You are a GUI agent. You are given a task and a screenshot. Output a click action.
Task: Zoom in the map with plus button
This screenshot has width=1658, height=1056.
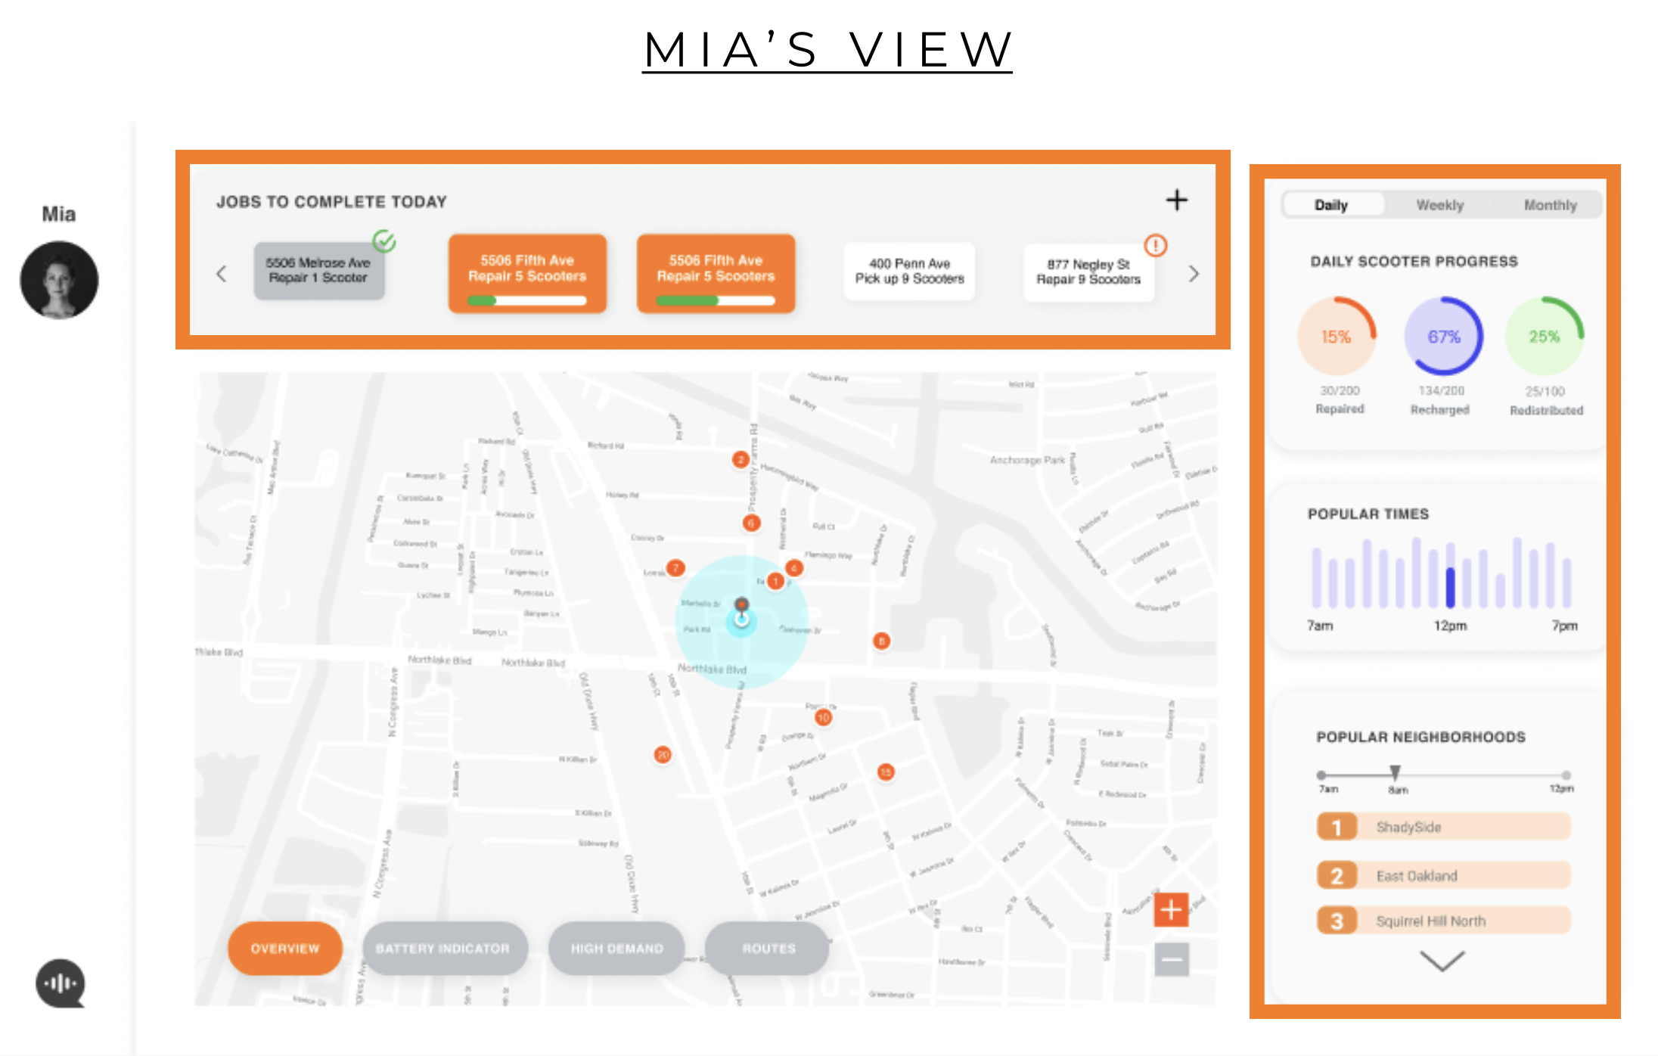coord(1171,909)
